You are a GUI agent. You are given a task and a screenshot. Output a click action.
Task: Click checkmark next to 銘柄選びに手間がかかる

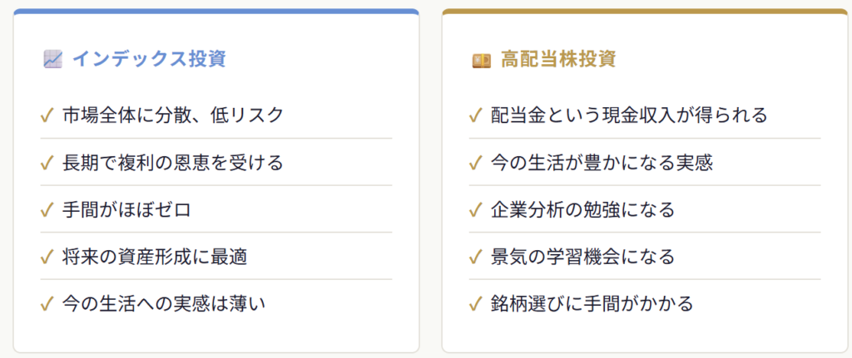click(x=476, y=304)
